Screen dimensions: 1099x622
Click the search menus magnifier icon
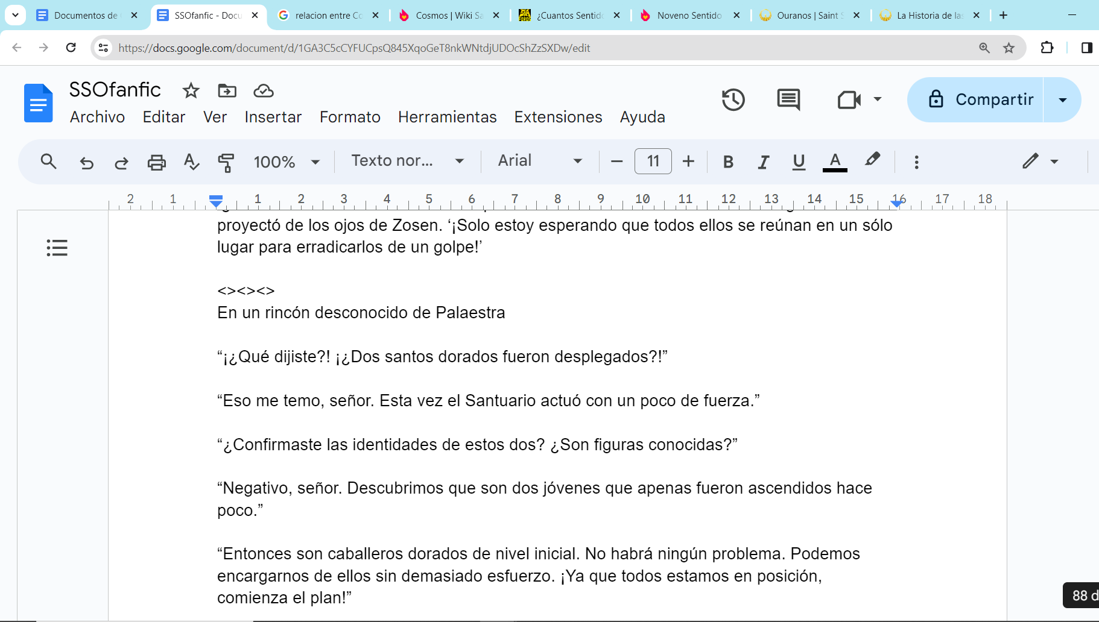click(x=48, y=162)
